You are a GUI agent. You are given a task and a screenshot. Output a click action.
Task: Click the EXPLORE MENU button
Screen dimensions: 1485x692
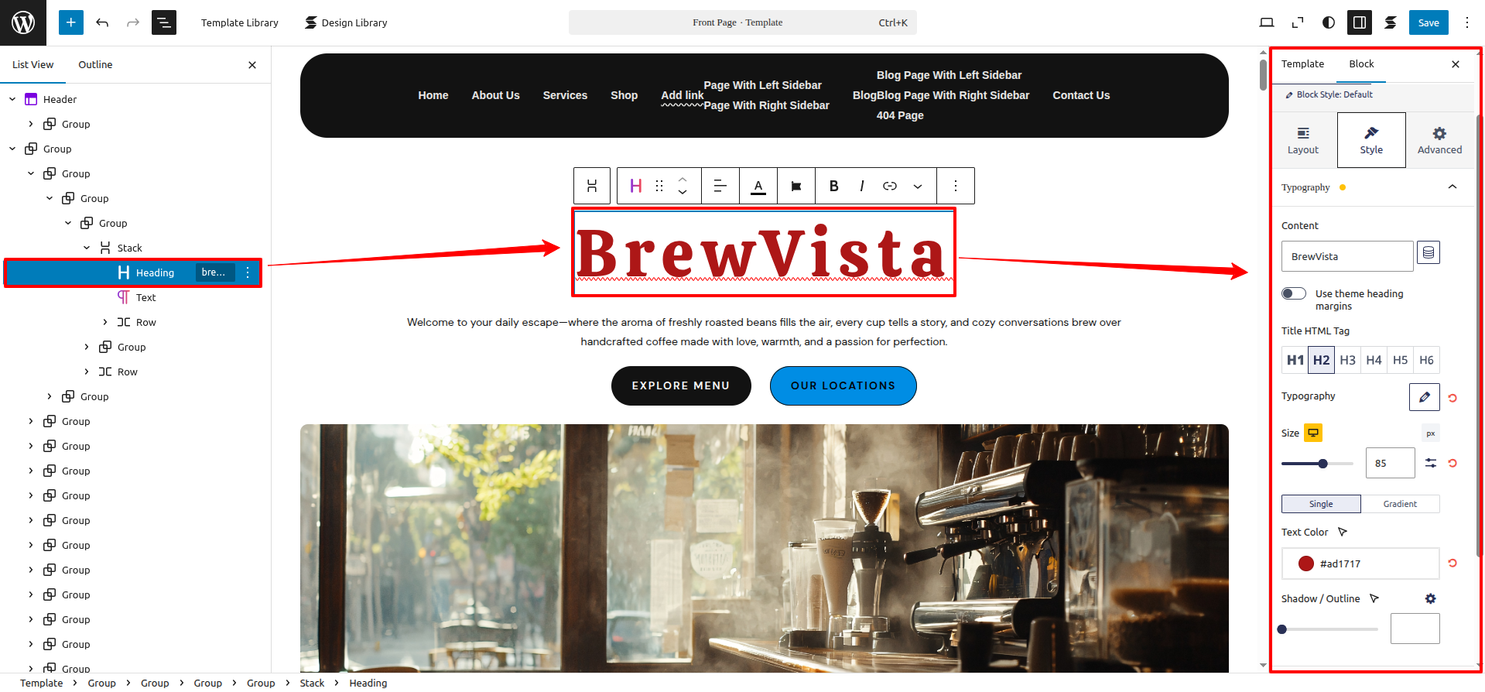click(680, 385)
